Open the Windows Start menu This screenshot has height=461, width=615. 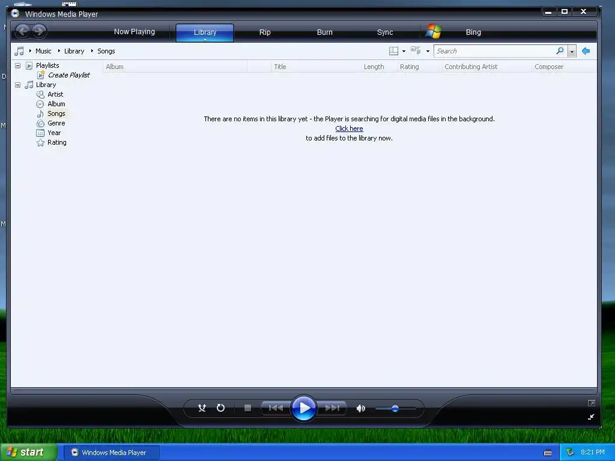[28, 453]
